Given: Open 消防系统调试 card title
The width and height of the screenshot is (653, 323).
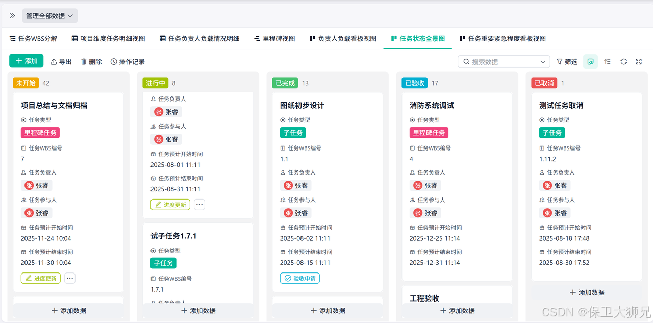Looking at the screenshot, I should (432, 105).
